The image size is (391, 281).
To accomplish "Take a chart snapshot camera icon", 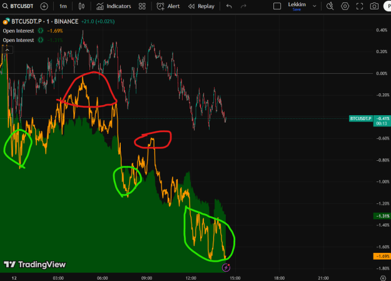I will 374,6.
